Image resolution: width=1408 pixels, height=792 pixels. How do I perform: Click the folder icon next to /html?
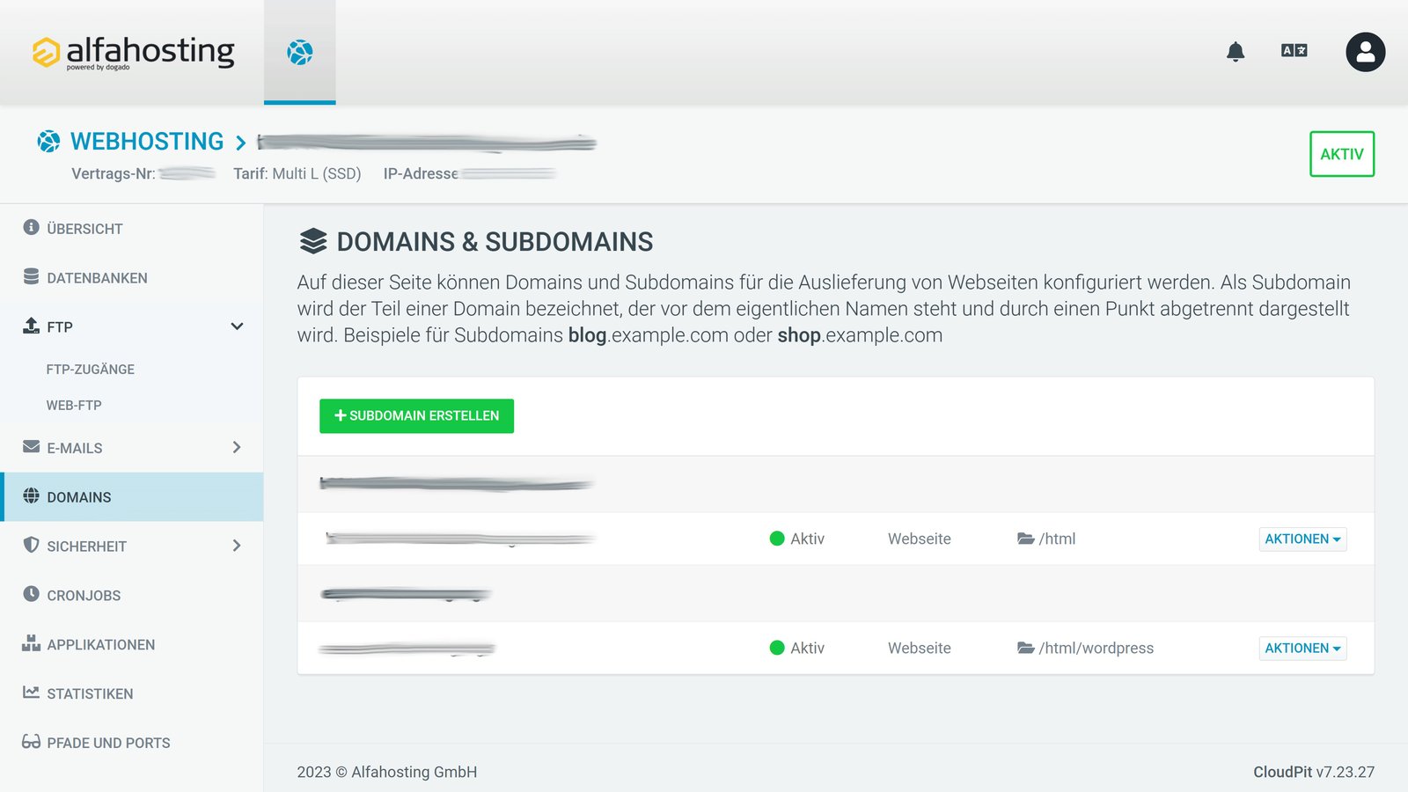pyautogui.click(x=1023, y=539)
